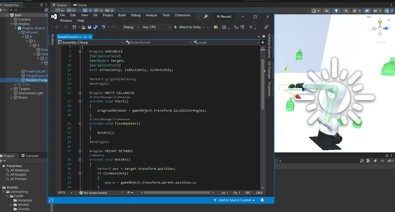Click the Open File folder icon
The image size is (395, 212).
83,27
